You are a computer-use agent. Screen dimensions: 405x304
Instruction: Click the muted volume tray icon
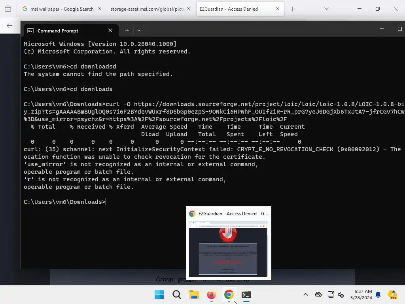click(x=341, y=294)
